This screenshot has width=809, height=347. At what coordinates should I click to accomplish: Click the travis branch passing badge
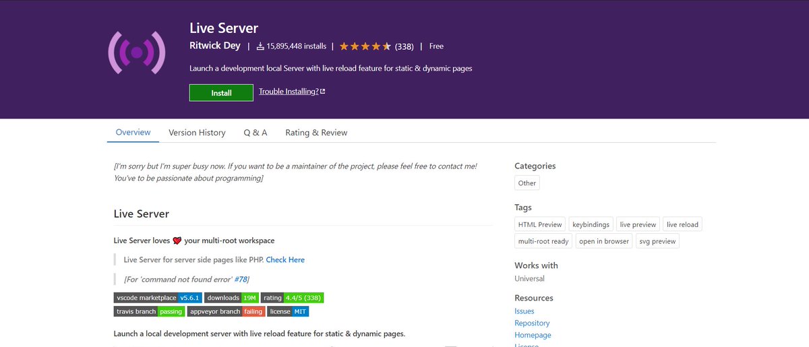[149, 311]
